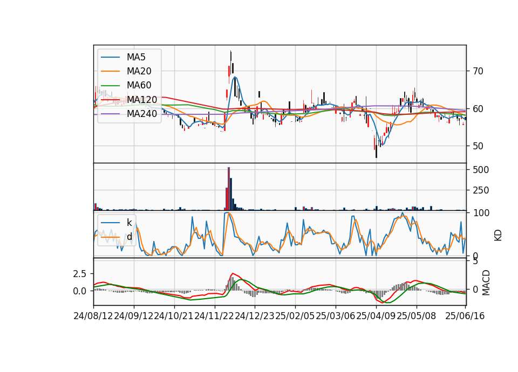Click the 0.0 MACD left axis label

click(x=79, y=291)
